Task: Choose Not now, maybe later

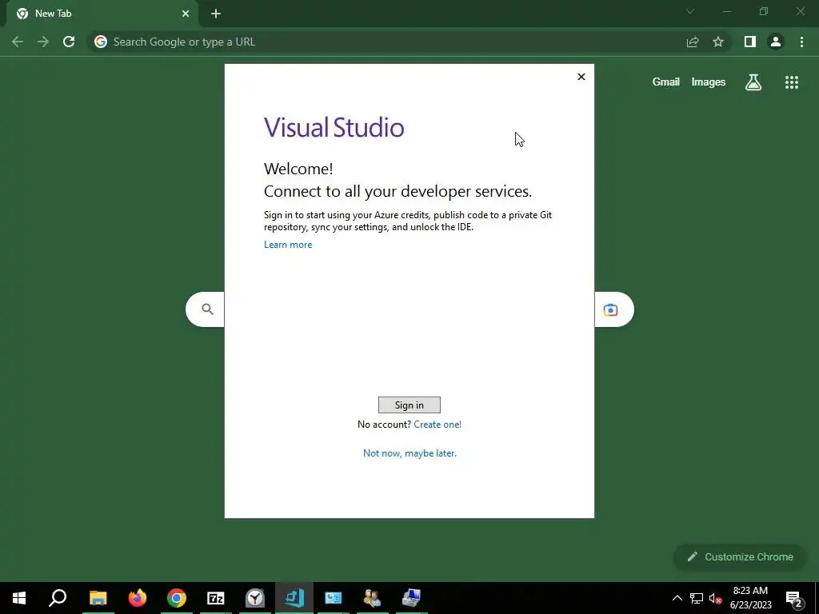Action: point(409,453)
